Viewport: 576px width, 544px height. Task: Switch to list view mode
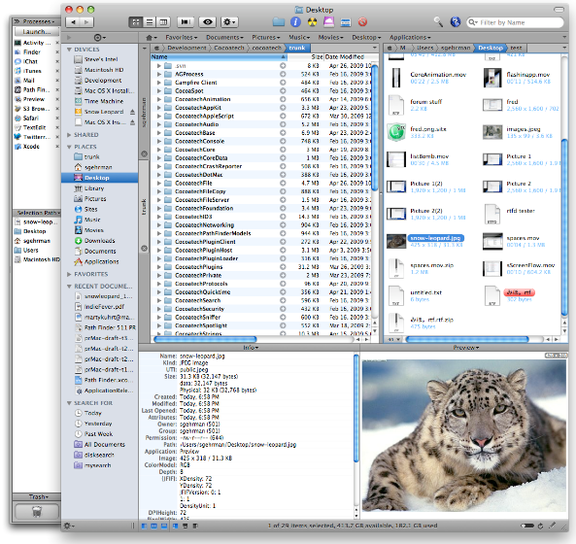coord(150,22)
